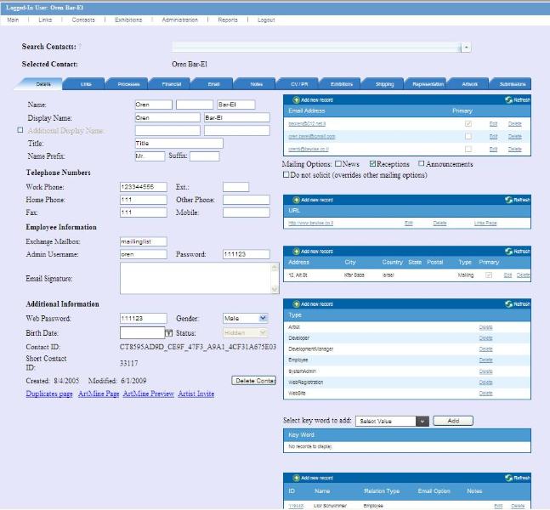550x510 pixels.
Task: Open the ArtMine Page link
Action: pyautogui.click(x=99, y=394)
